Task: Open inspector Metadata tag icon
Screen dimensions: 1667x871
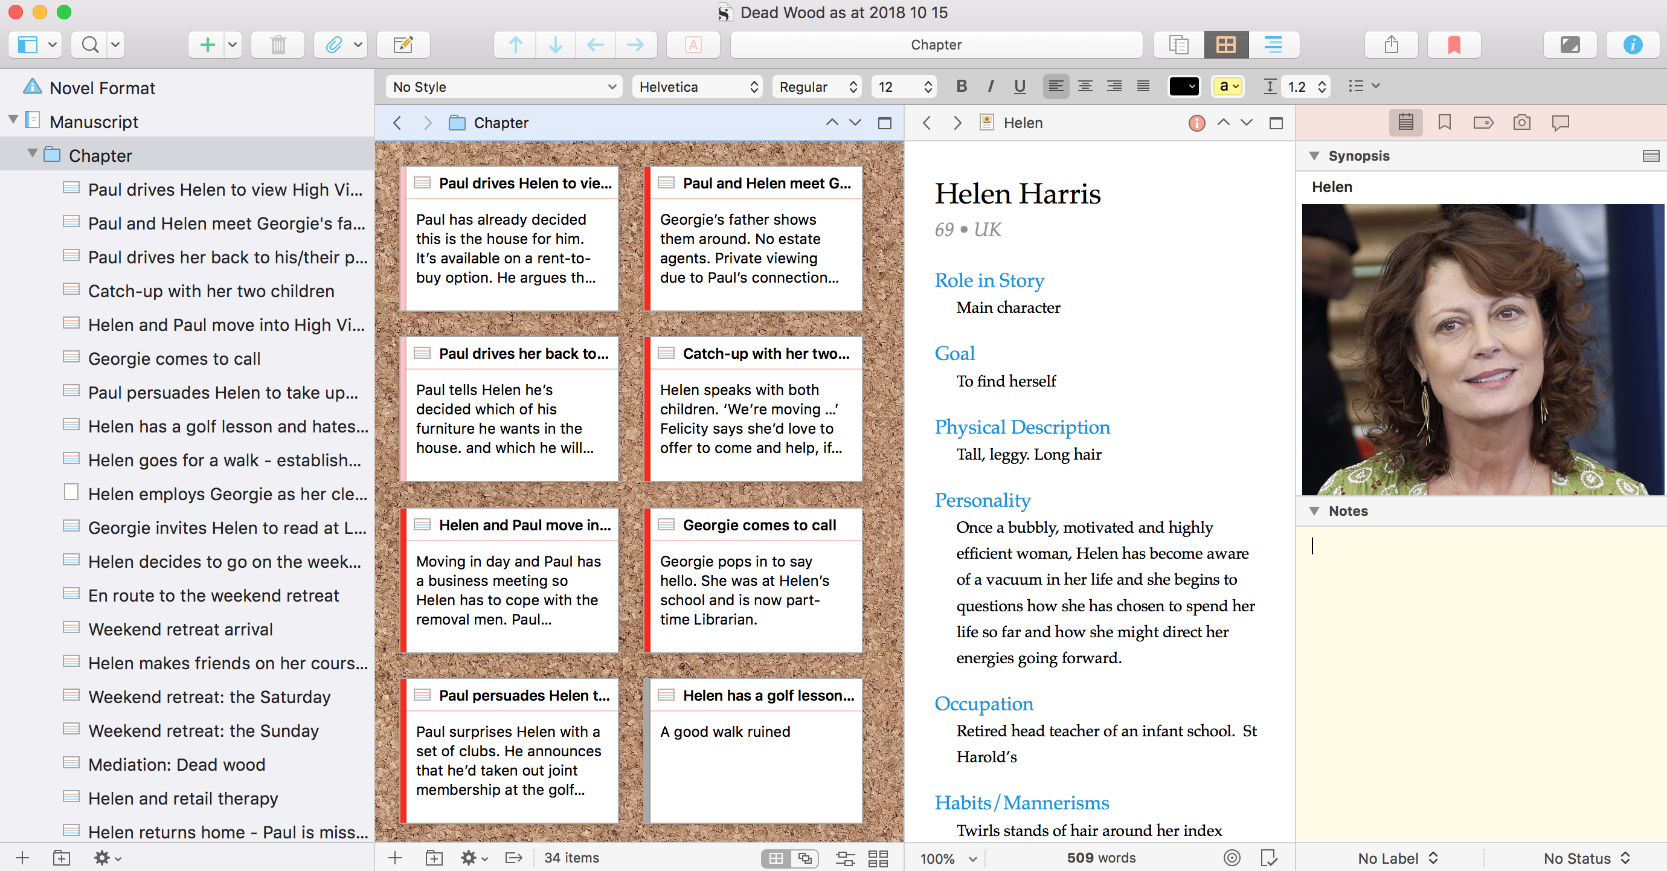Action: click(1483, 122)
